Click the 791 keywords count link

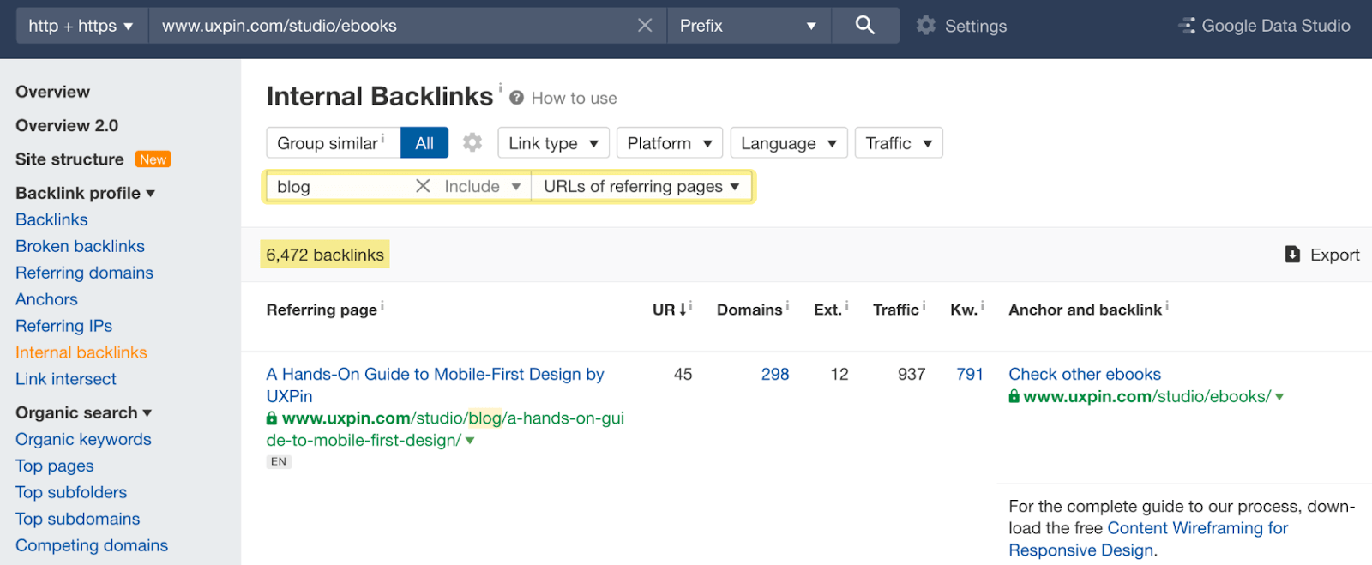(970, 374)
